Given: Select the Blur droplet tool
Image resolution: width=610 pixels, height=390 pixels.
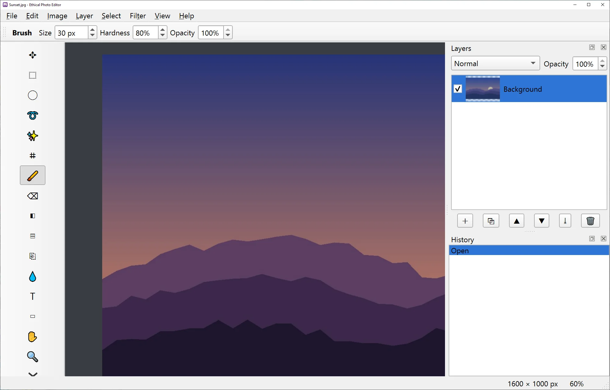Looking at the screenshot, I should tap(33, 276).
